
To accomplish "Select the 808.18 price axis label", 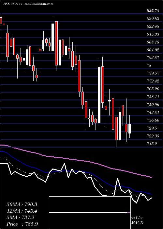I will [153, 42].
